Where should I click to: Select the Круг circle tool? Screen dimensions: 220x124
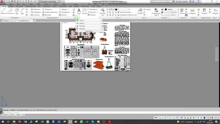[x=17, y=11]
